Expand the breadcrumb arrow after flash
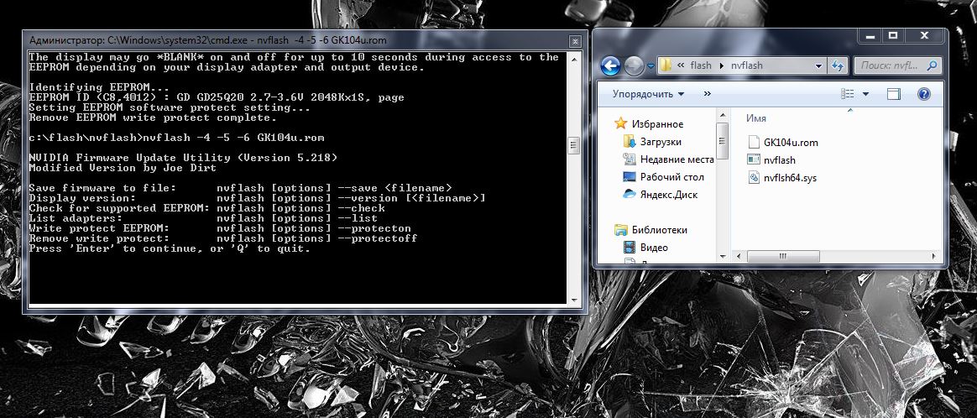Viewport: 977px width, 418px height. [721, 65]
